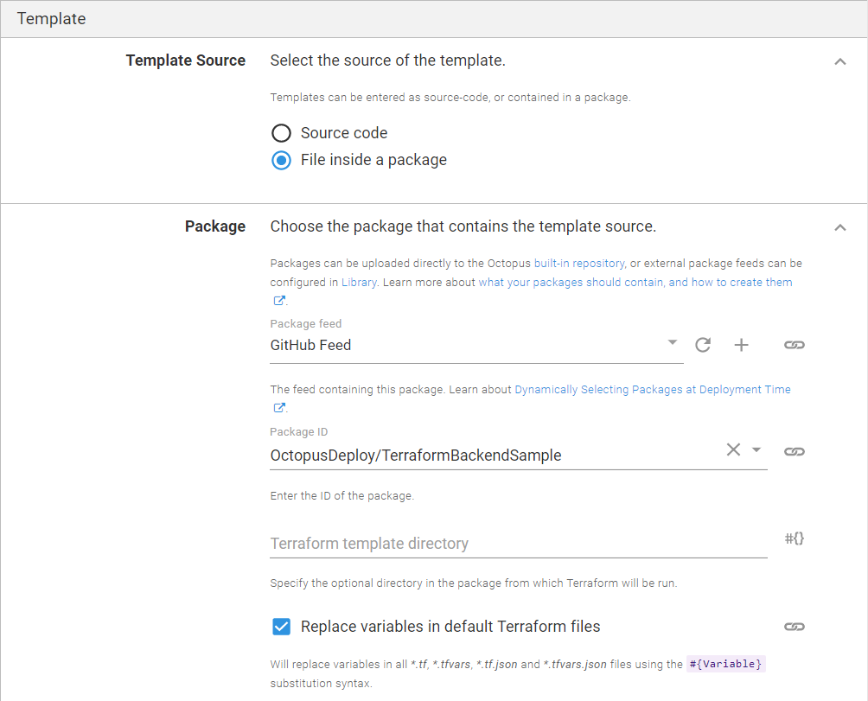Uncheck Replace variables in default Terraform files
Viewport: 868px width, 701px height.
pyautogui.click(x=281, y=626)
